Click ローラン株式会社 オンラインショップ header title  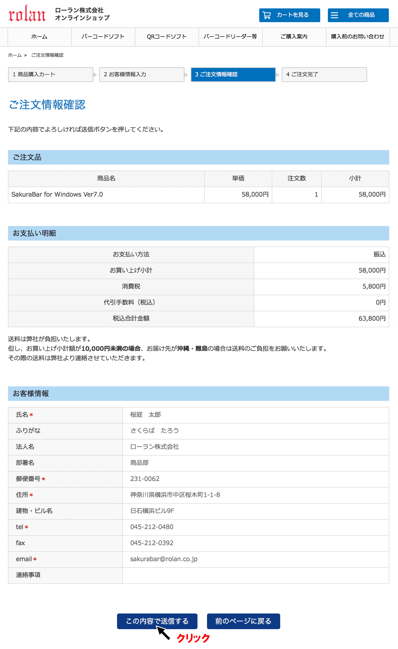pyautogui.click(x=82, y=14)
